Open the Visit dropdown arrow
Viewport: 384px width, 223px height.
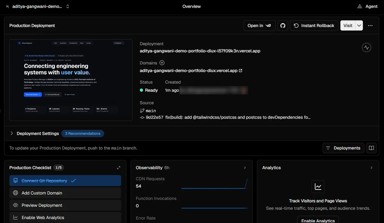359,25
